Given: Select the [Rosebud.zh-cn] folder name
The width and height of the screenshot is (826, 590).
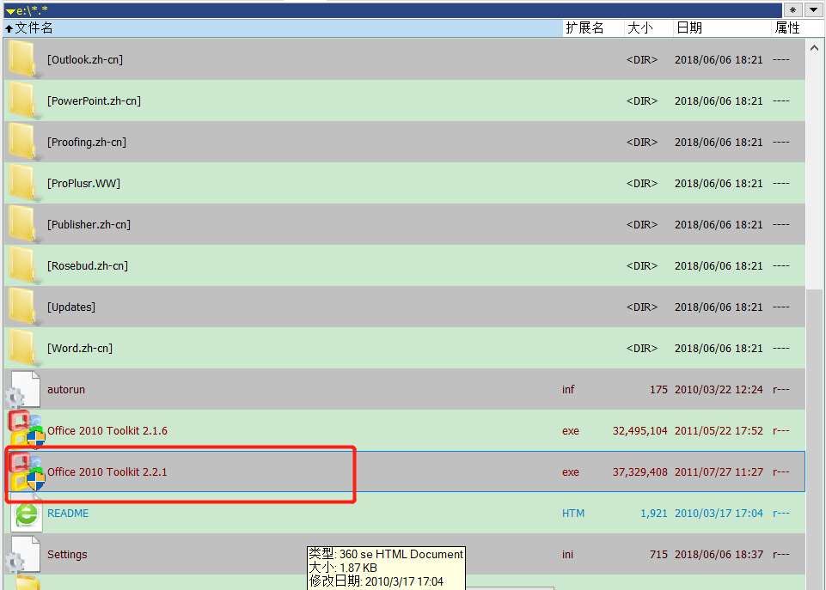Looking at the screenshot, I should click(x=88, y=265).
